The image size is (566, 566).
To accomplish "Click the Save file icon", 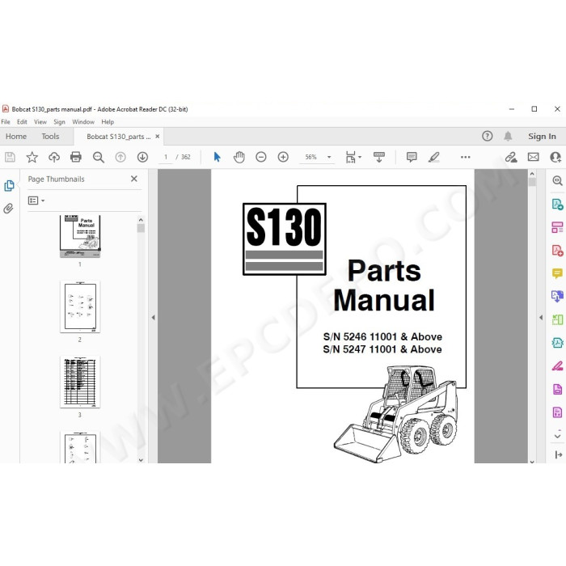I will (x=10, y=157).
